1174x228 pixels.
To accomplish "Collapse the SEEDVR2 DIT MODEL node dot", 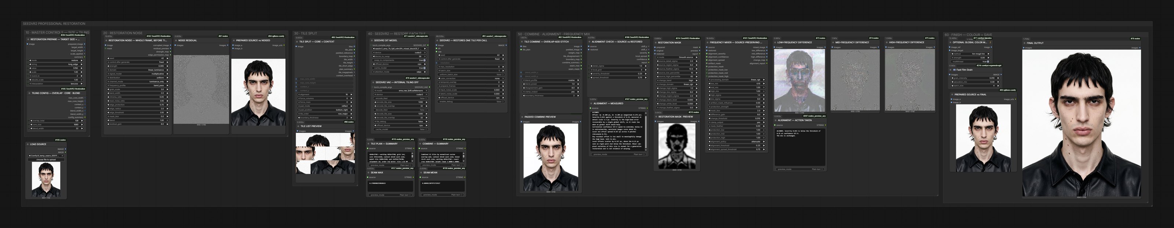I will click(x=372, y=41).
